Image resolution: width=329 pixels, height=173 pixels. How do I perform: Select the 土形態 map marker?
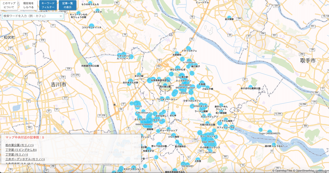click(198, 159)
